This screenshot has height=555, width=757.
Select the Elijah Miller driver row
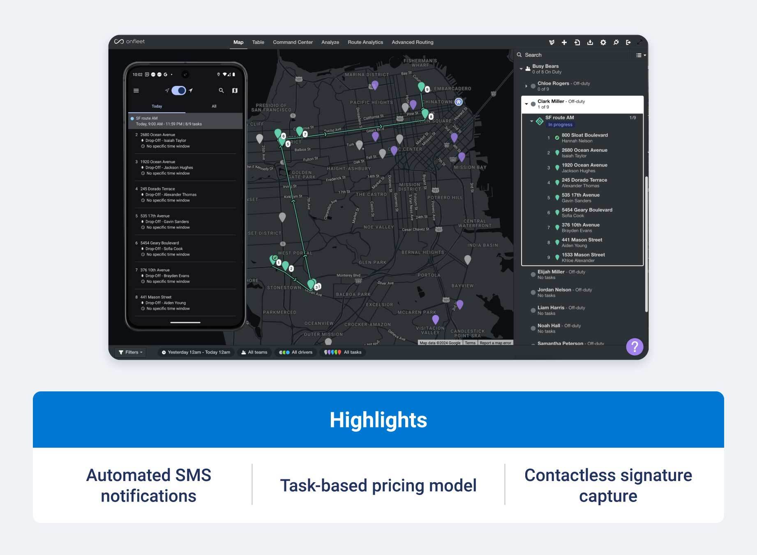coord(582,275)
